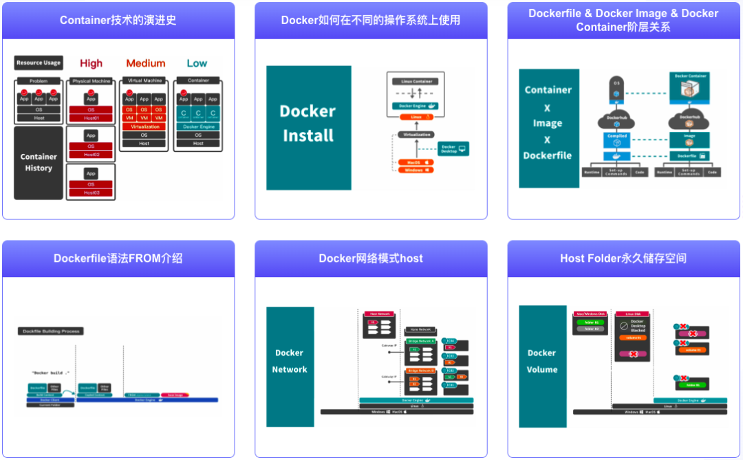Viewport: 743px width, 460px height.
Task: Open the Container技术的演进史 card title
Action: pos(118,20)
